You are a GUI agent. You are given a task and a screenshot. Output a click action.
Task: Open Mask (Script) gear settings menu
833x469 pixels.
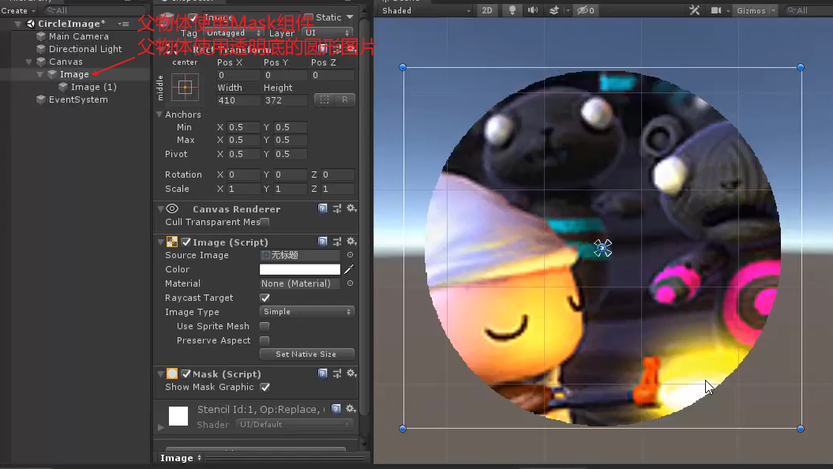point(351,373)
